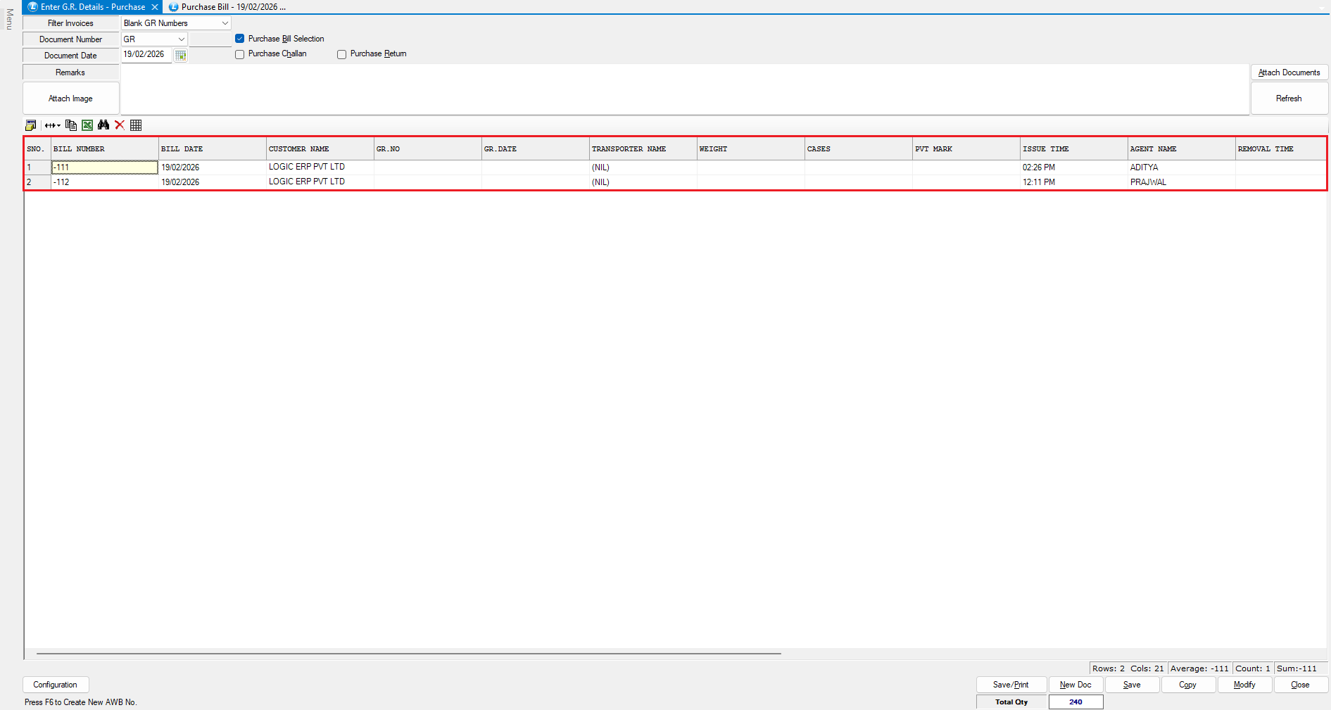Click the binoculars find icon

[103, 125]
